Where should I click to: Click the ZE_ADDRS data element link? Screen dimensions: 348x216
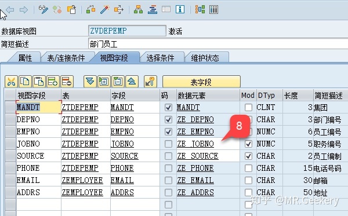click(195, 192)
